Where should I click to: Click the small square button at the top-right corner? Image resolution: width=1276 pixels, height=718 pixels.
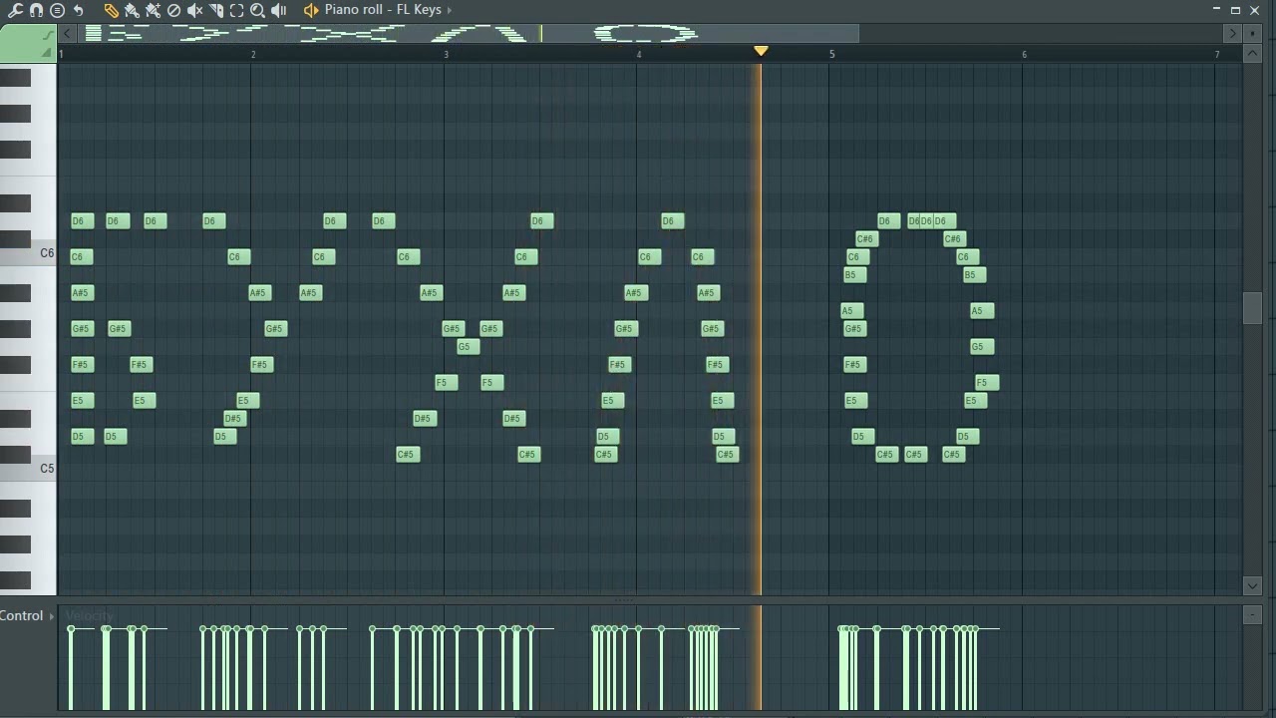[x=1253, y=34]
